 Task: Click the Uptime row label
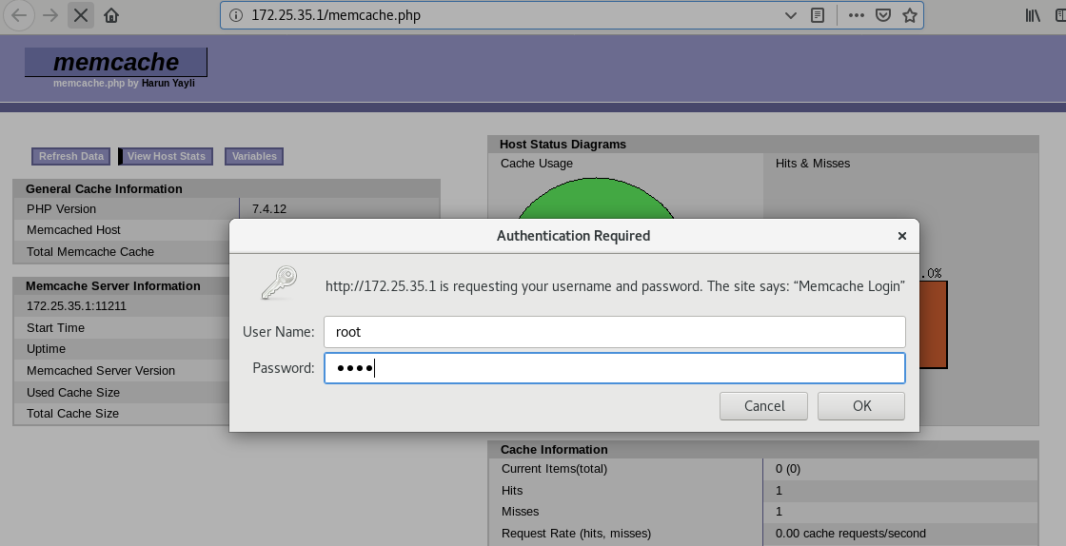click(47, 349)
